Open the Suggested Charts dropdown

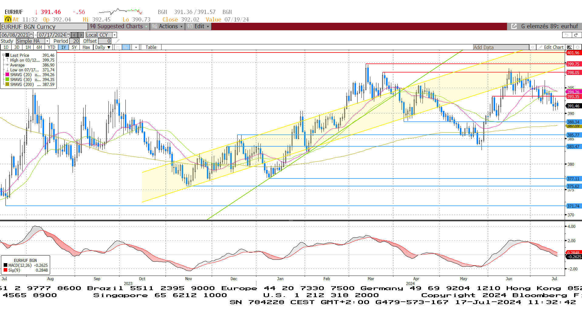click(x=119, y=26)
